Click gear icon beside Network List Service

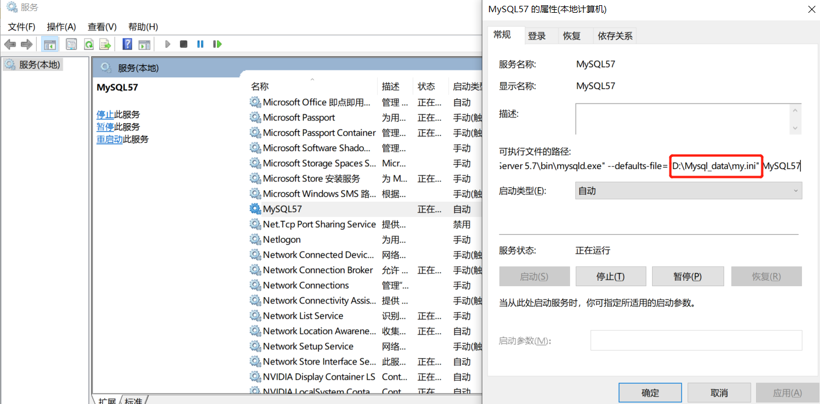255,316
